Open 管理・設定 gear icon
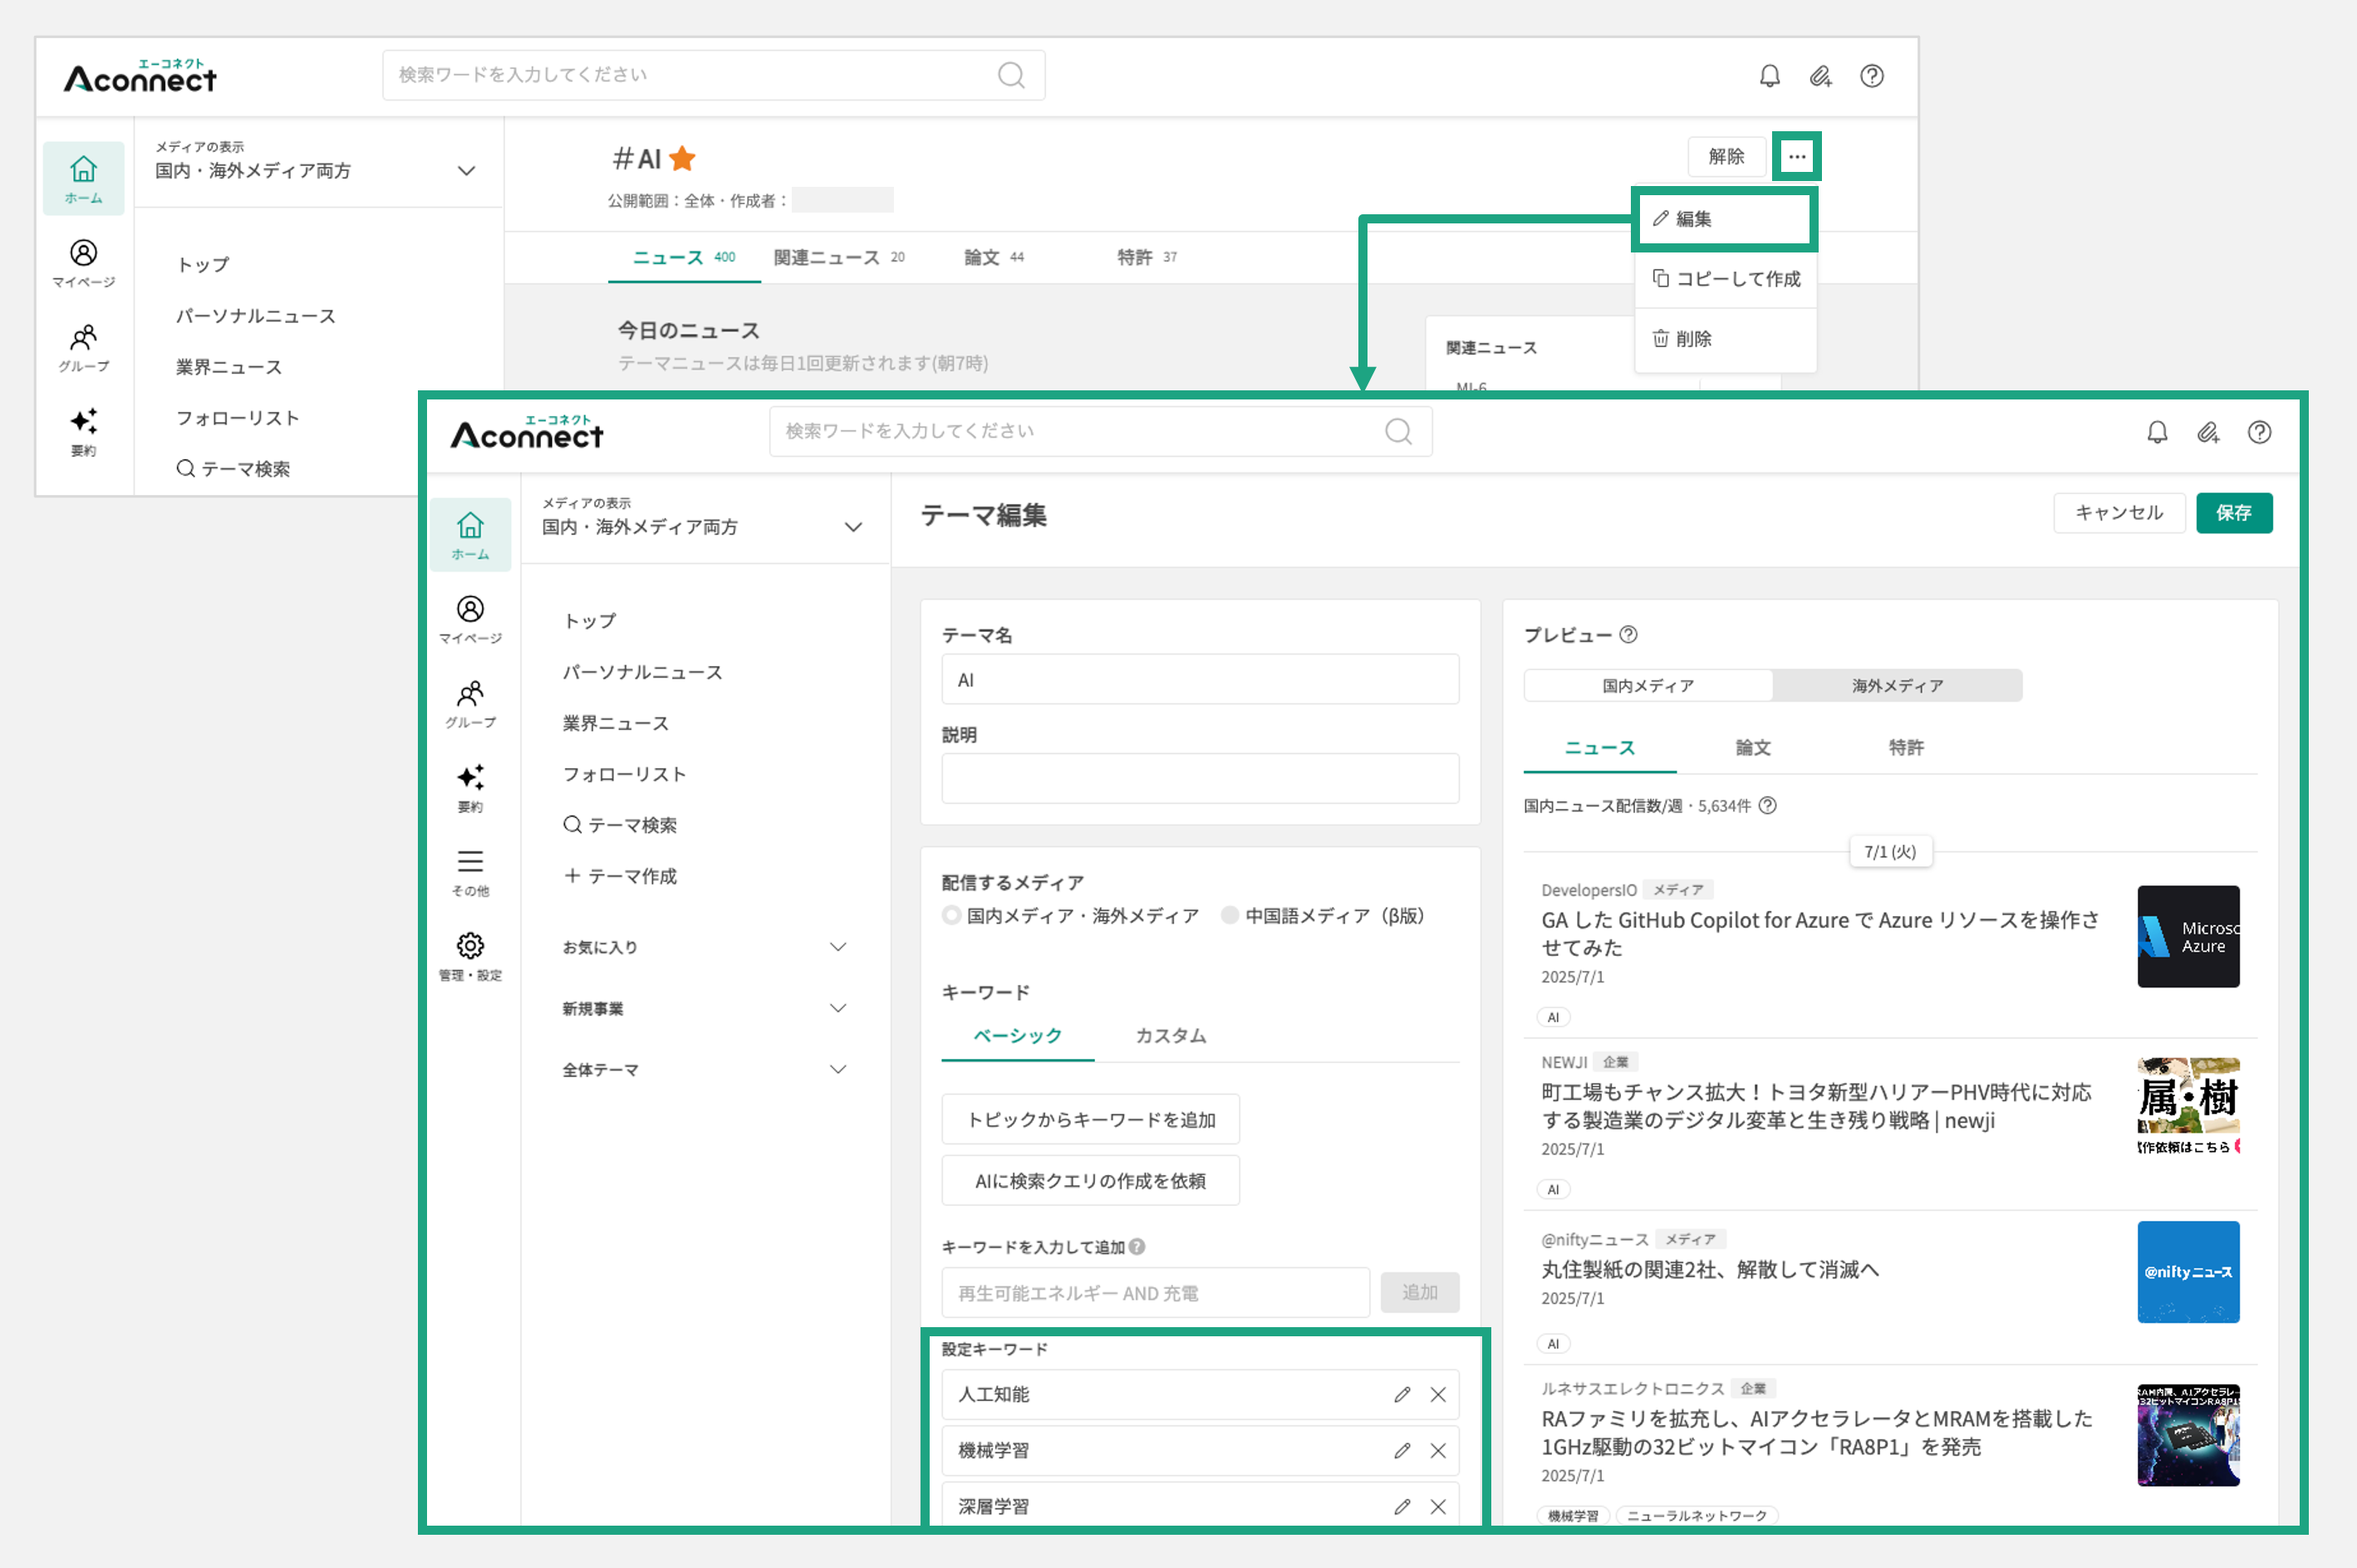This screenshot has height=1568, width=2357. pos(470,957)
